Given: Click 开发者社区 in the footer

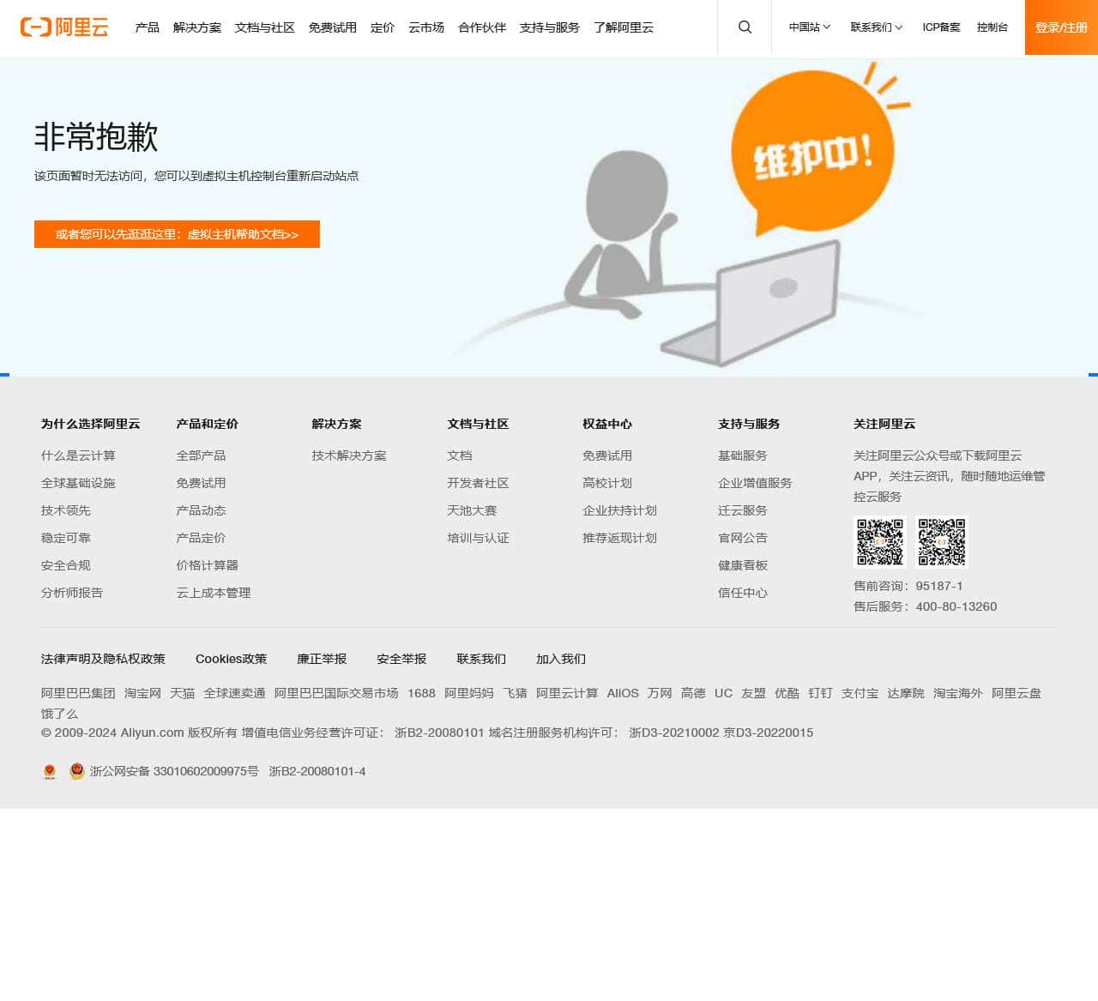Looking at the screenshot, I should (479, 483).
